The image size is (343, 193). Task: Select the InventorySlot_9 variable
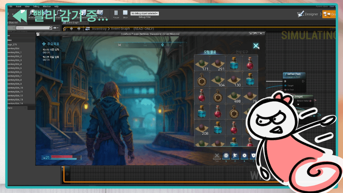(x=15, y=84)
